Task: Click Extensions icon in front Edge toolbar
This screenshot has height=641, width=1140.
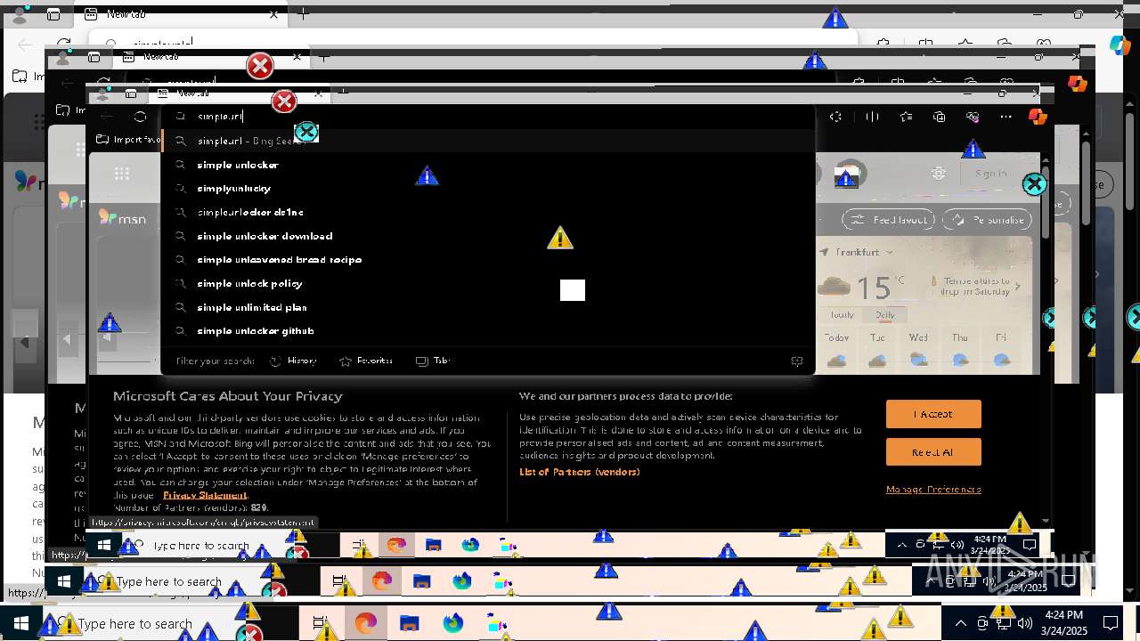Action: pyautogui.click(x=835, y=117)
